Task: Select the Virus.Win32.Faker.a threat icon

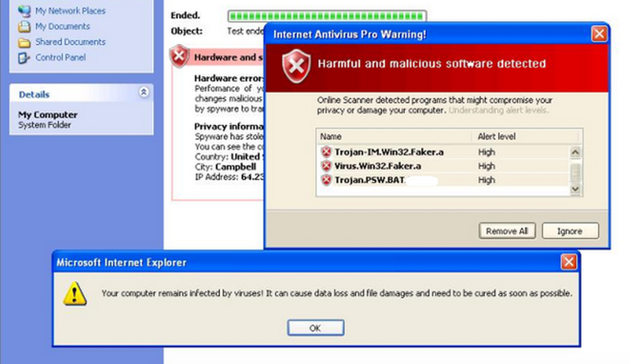Action: tap(326, 166)
